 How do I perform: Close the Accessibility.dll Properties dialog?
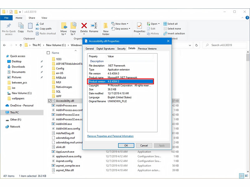pos(168,41)
